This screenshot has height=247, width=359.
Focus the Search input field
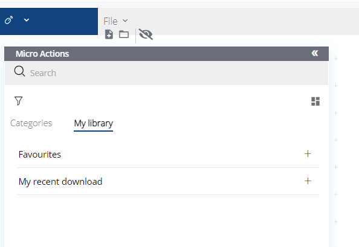(x=166, y=73)
